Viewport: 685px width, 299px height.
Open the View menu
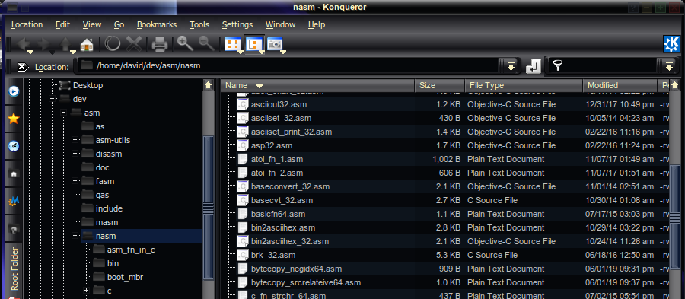(92, 25)
